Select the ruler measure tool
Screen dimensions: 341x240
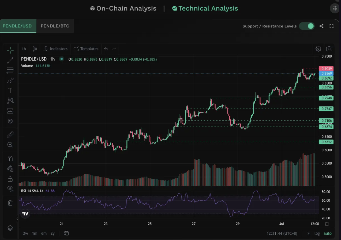point(10,134)
